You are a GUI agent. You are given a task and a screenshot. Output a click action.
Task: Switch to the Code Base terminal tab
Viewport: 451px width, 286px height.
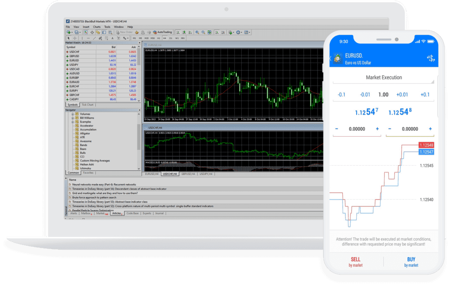(132, 213)
